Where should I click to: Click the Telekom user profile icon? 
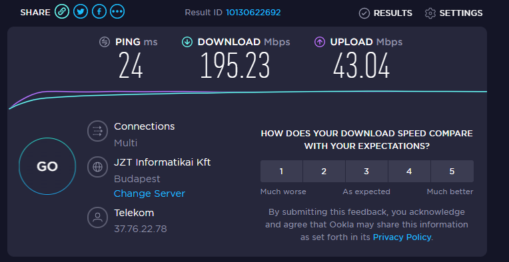click(97, 217)
